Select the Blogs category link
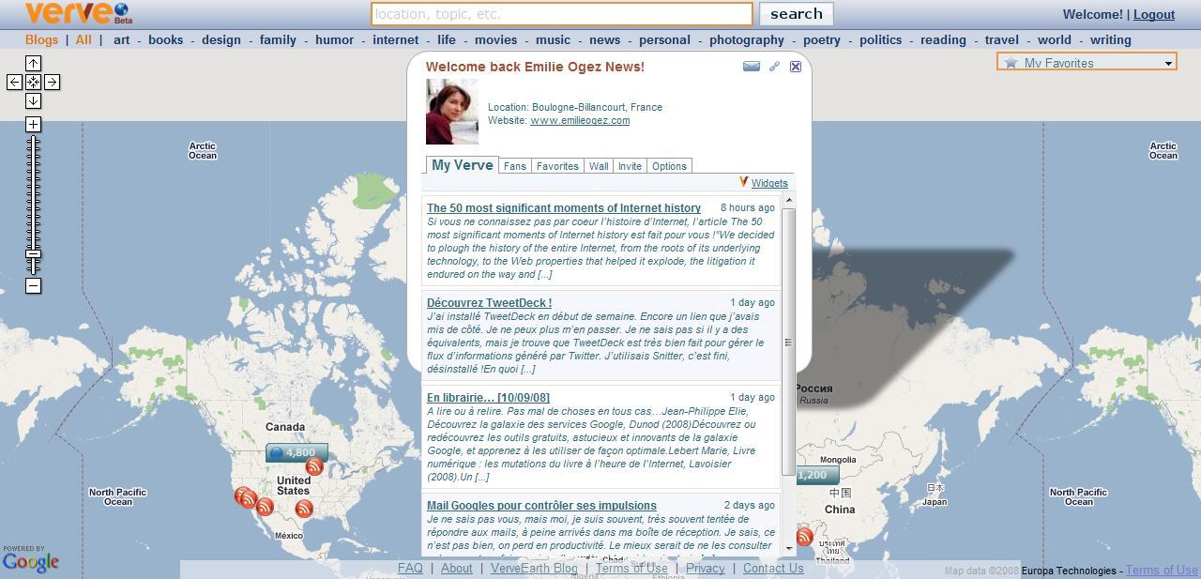Image resolution: width=1201 pixels, height=579 pixels. (41, 39)
